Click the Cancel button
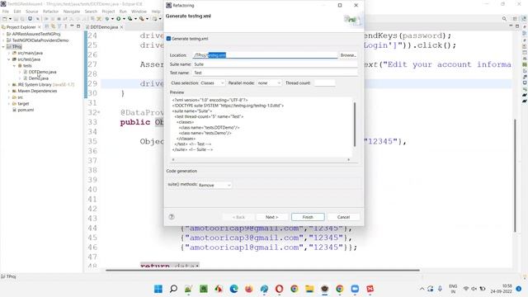Viewport: 528px width, 297px height. click(343, 217)
